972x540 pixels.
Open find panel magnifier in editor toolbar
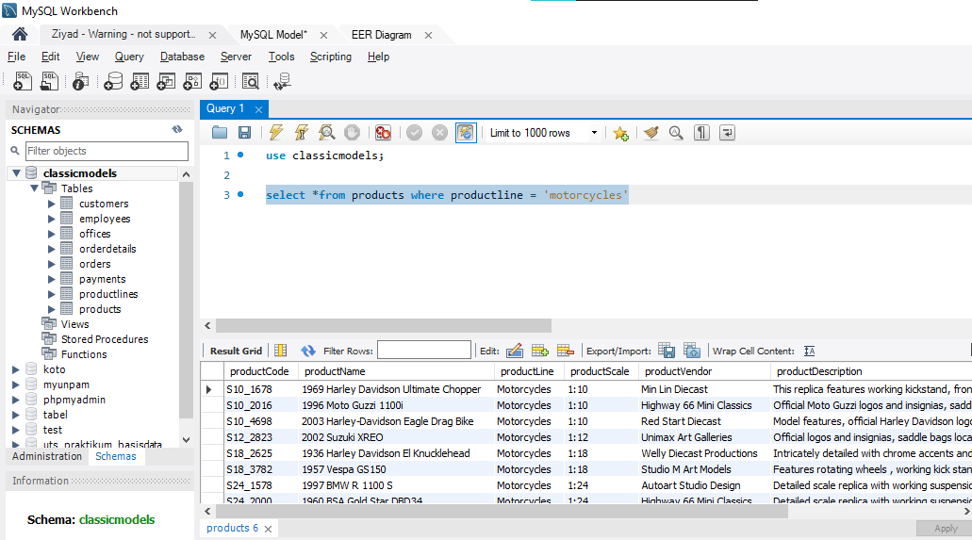[676, 132]
